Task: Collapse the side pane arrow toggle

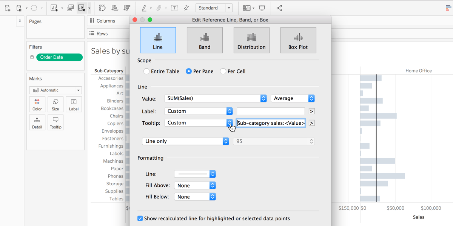Action: tap(20, 21)
